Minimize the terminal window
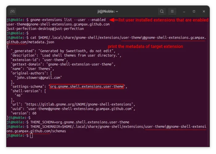The width and height of the screenshot is (216, 154). coord(185,12)
